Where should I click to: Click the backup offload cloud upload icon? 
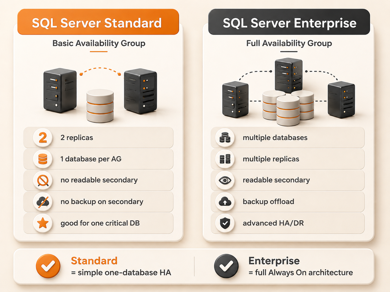click(225, 202)
